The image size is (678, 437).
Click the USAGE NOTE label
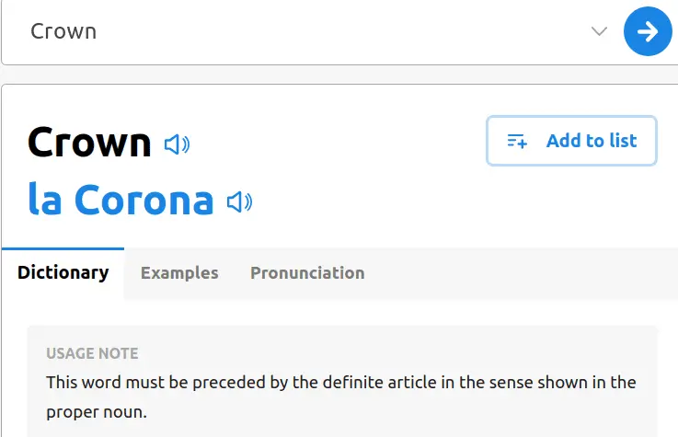[92, 353]
